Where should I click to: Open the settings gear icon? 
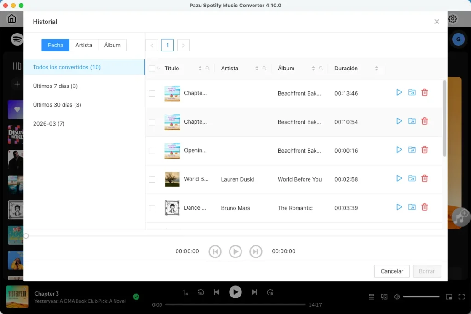tap(453, 19)
